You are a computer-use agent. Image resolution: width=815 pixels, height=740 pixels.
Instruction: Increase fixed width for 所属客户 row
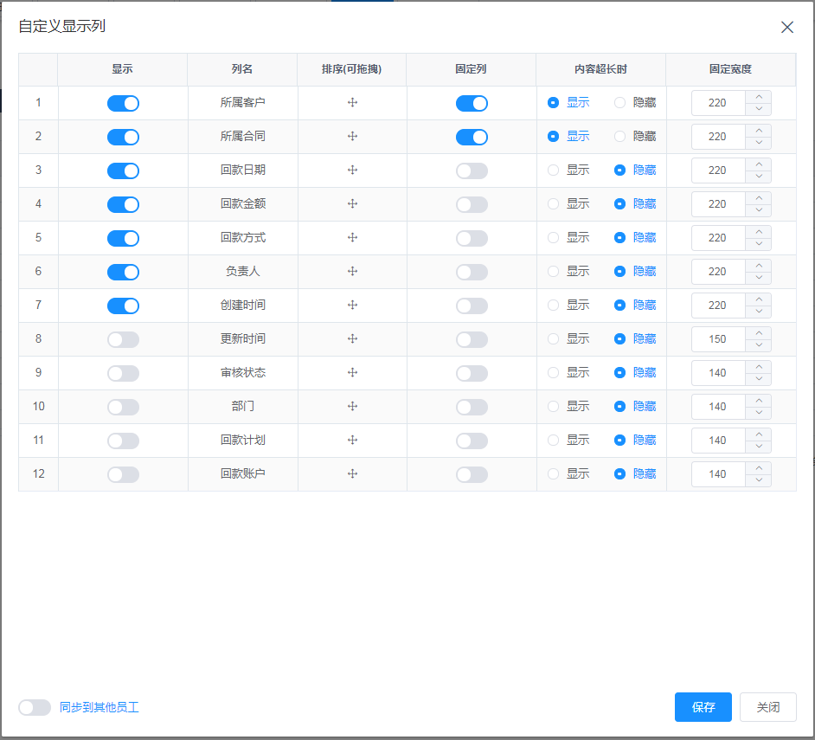759,97
